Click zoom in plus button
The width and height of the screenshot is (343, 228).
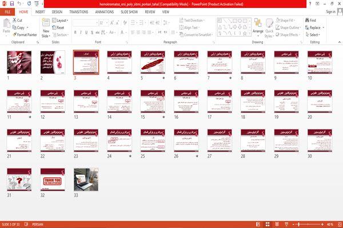[x=322, y=224]
